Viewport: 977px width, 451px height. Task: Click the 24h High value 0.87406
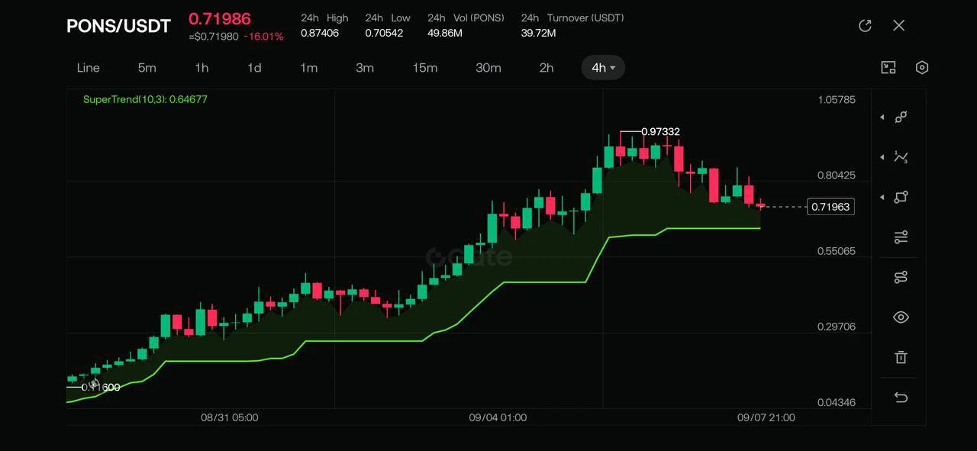(321, 33)
